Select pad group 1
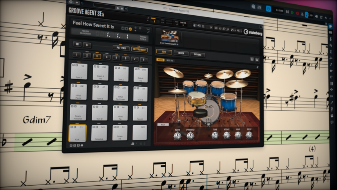This screenshot has height=190, width=337. (x=77, y=55)
